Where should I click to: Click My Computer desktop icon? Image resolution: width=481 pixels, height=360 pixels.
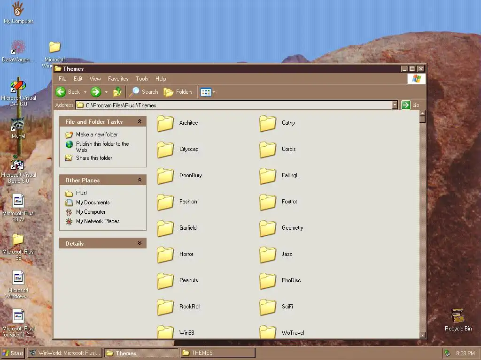18,13
